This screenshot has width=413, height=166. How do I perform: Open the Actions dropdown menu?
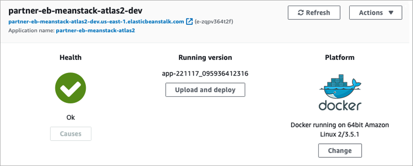pos(376,12)
